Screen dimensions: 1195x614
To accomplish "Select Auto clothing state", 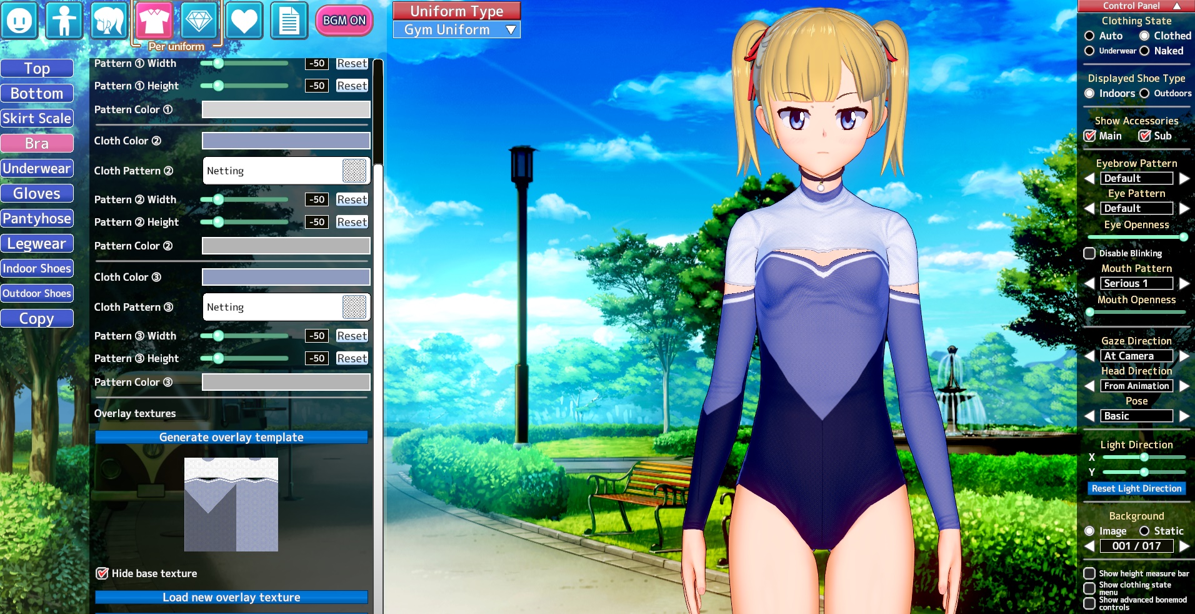I will click(x=1089, y=36).
